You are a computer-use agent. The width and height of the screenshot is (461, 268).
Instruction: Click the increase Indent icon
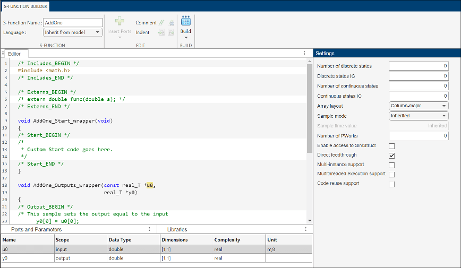pyautogui.click(x=161, y=32)
